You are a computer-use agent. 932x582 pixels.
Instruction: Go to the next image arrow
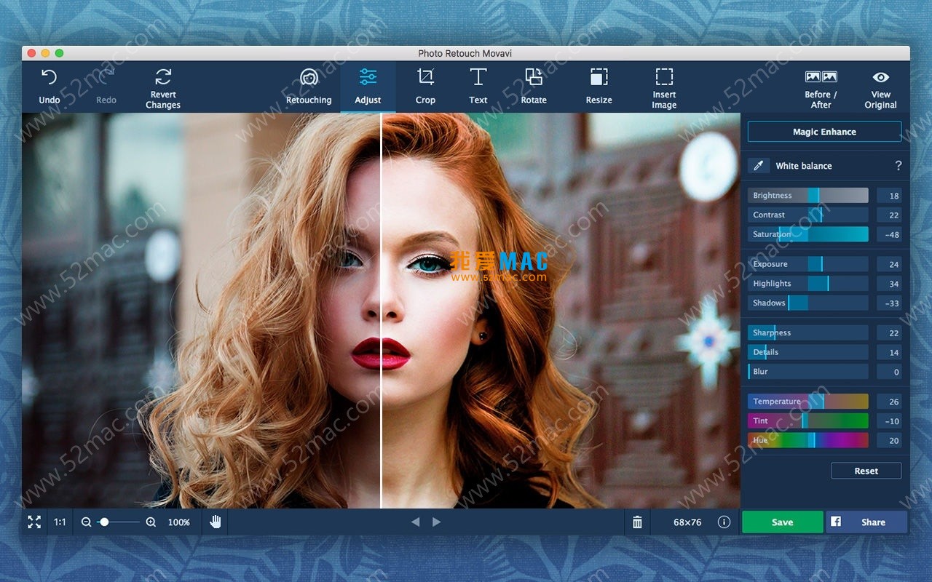437,522
